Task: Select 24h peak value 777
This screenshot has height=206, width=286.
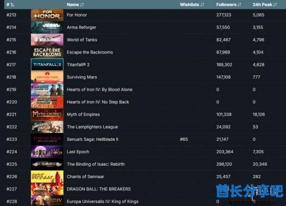Action: [x=256, y=77]
